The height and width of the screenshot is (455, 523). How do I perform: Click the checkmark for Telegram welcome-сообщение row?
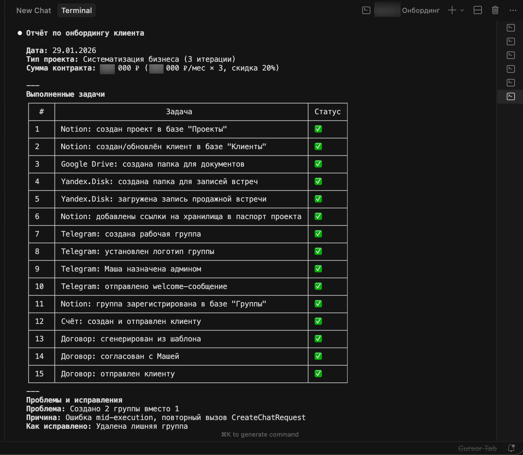coord(318,286)
